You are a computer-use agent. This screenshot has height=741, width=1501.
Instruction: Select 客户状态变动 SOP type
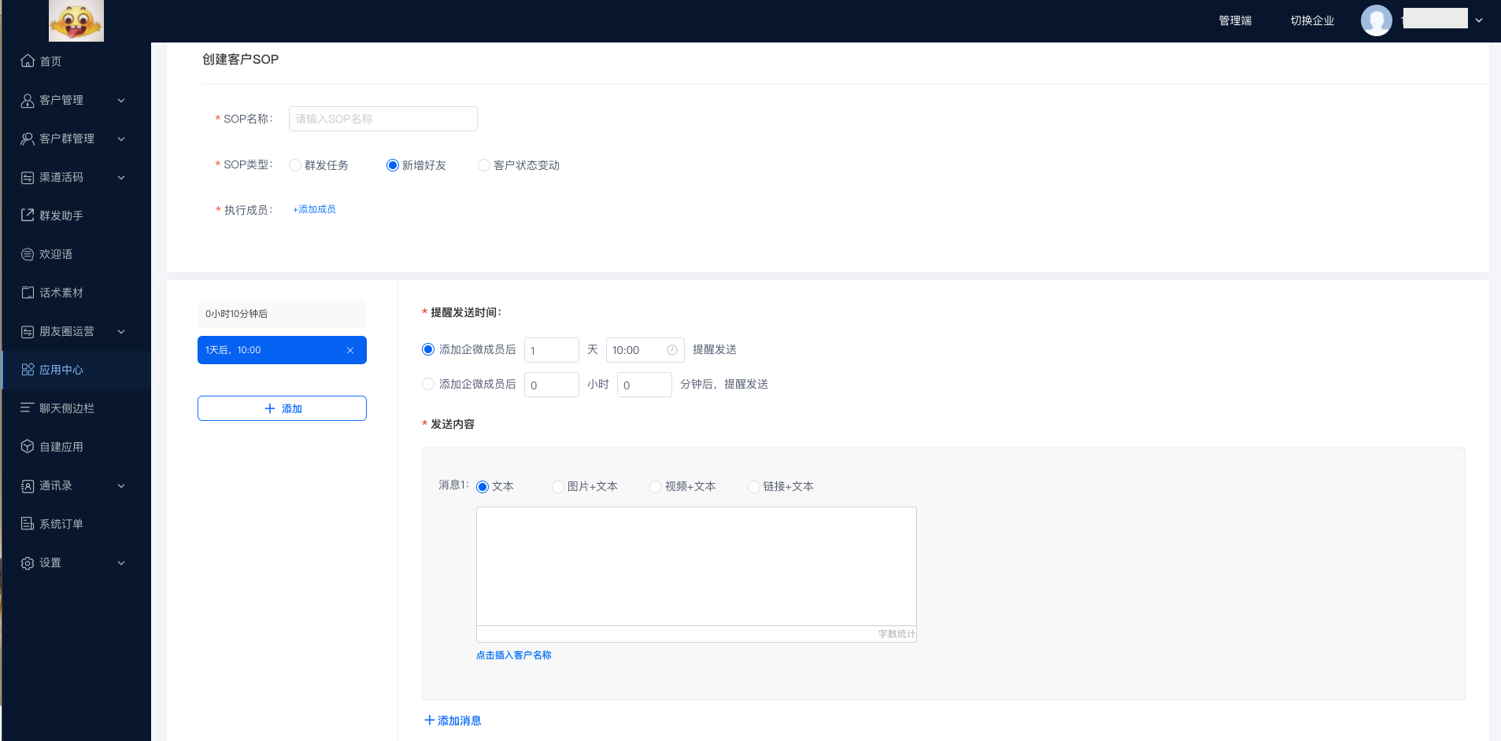(484, 165)
